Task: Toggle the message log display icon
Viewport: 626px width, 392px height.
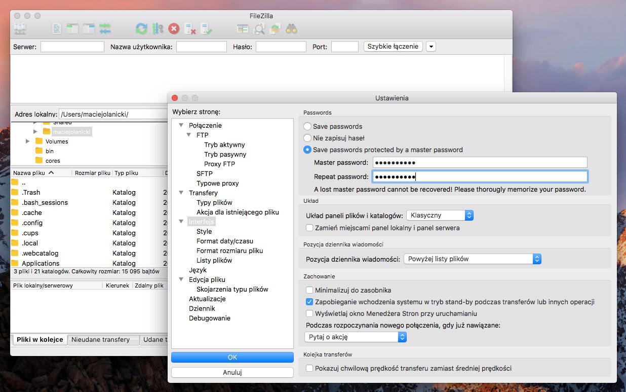Action: pyautogui.click(x=57, y=29)
